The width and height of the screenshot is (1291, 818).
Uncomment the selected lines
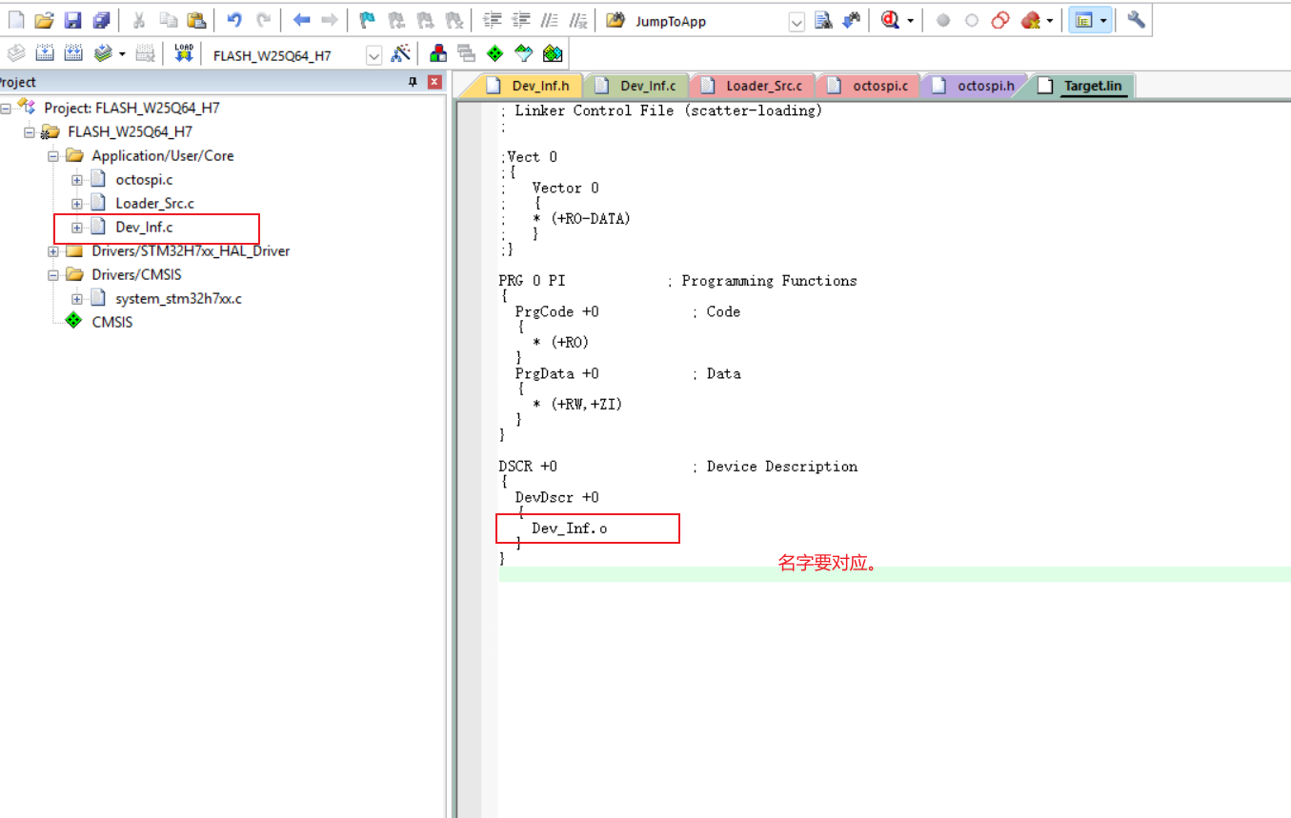[578, 20]
